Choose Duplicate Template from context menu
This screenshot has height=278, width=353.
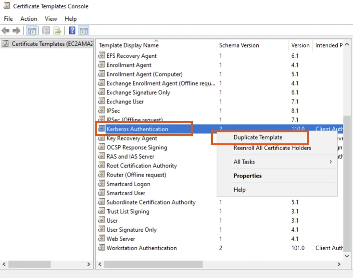pos(258,138)
